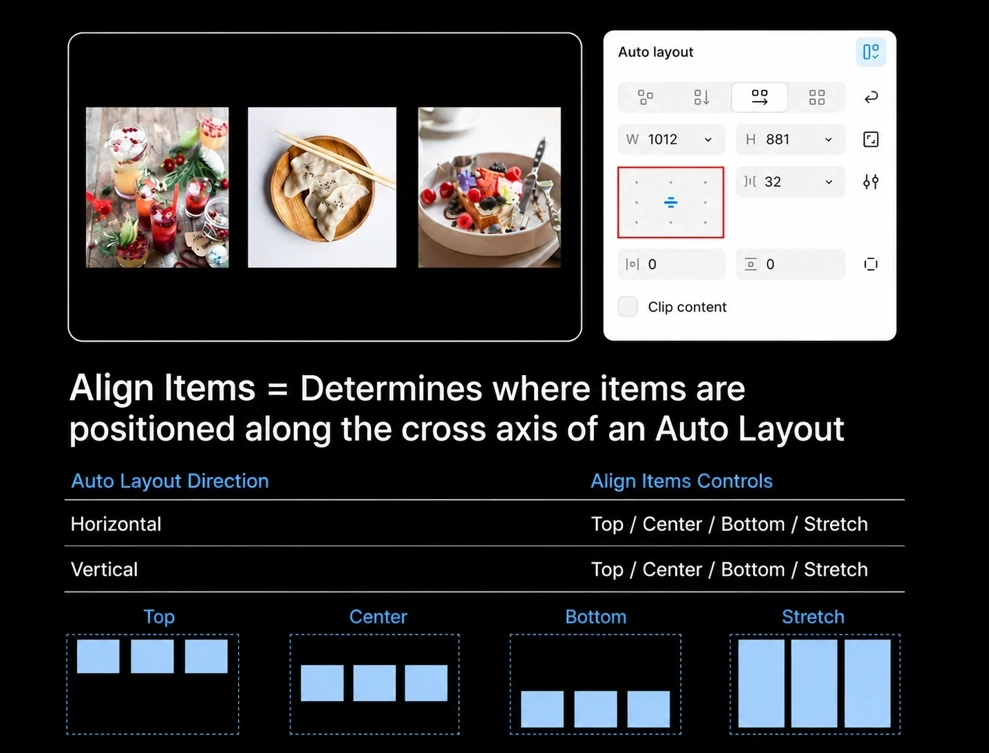
Task: Select the vertical layout direction icon
Action: tap(701, 97)
